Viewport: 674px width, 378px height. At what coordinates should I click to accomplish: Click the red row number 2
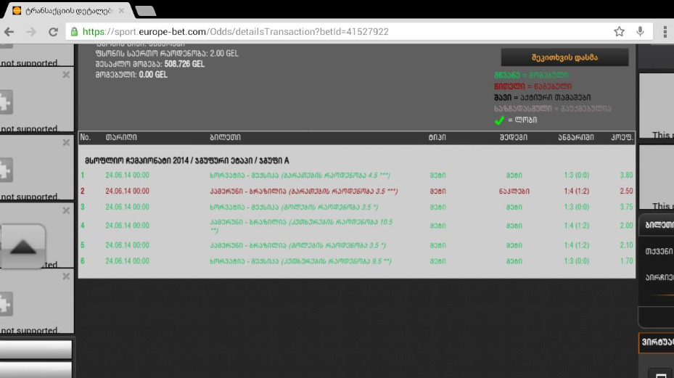click(x=83, y=191)
